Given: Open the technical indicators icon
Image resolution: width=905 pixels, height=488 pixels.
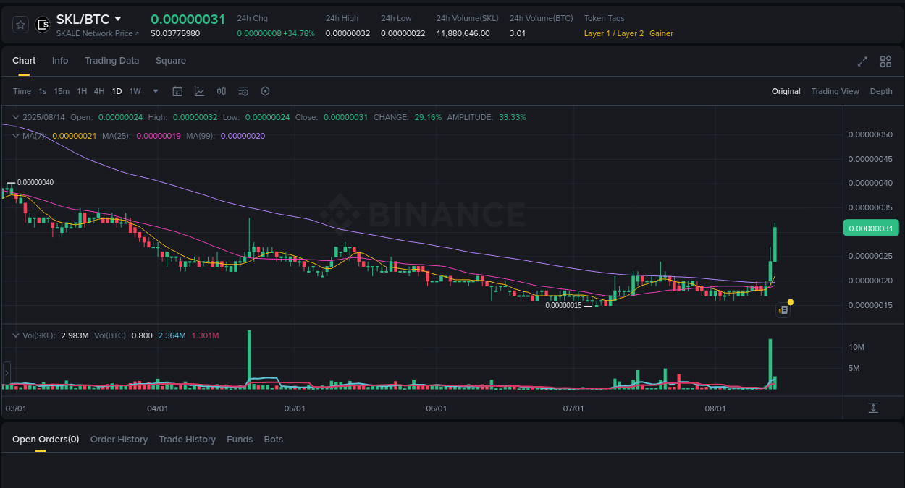Looking at the screenshot, I should [x=199, y=91].
